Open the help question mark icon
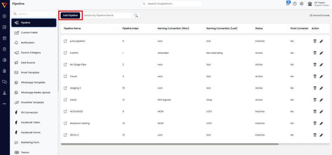Image resolution: width=332 pixels, height=155 pixels. click(x=295, y=4)
